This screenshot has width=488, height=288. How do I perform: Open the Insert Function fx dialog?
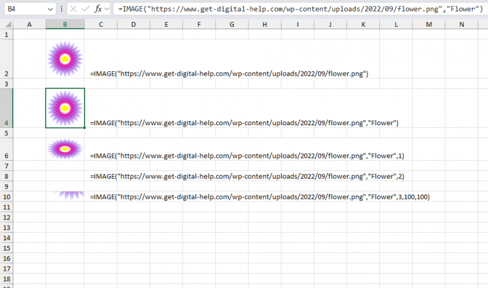(98, 9)
